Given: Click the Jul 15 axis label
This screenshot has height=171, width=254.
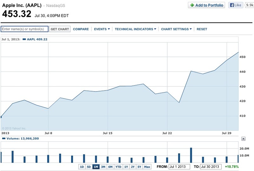Looking at the screenshot, I should (108, 133).
